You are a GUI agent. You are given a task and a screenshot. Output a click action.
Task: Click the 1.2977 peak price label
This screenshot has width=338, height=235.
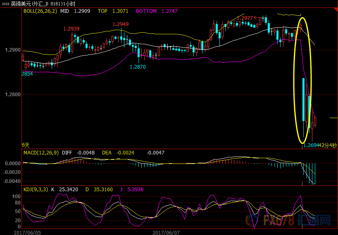point(245,18)
